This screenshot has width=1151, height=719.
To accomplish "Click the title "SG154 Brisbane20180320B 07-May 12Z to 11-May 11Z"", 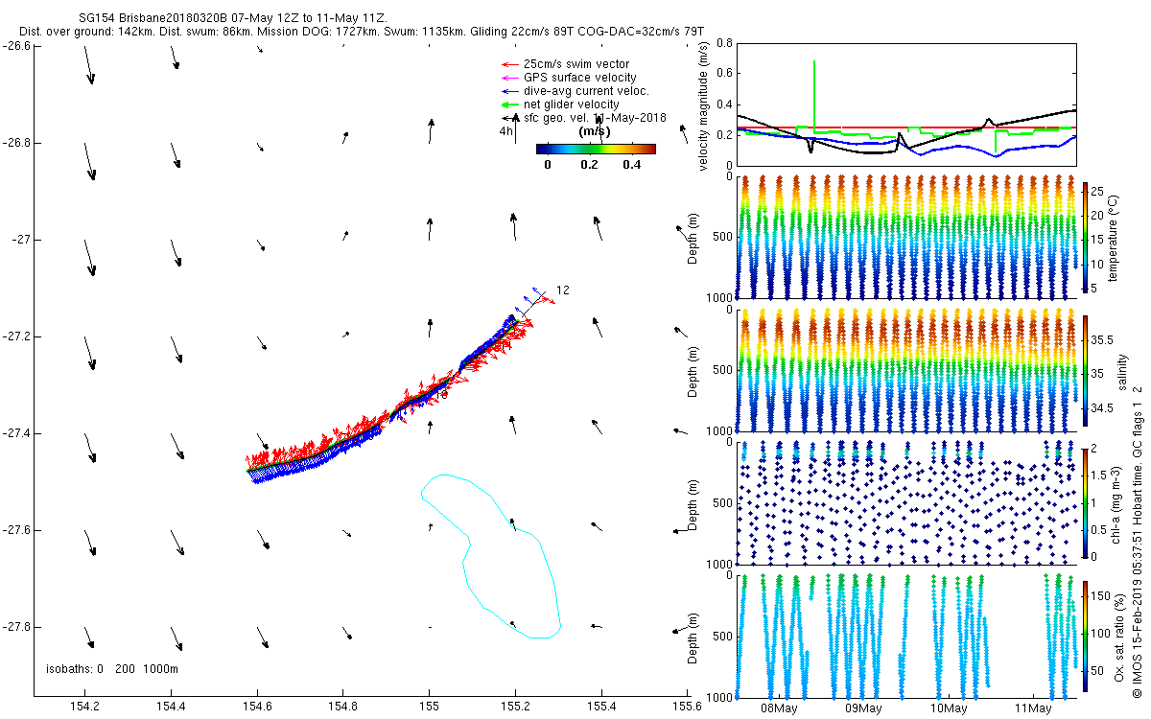I will click(233, 18).
